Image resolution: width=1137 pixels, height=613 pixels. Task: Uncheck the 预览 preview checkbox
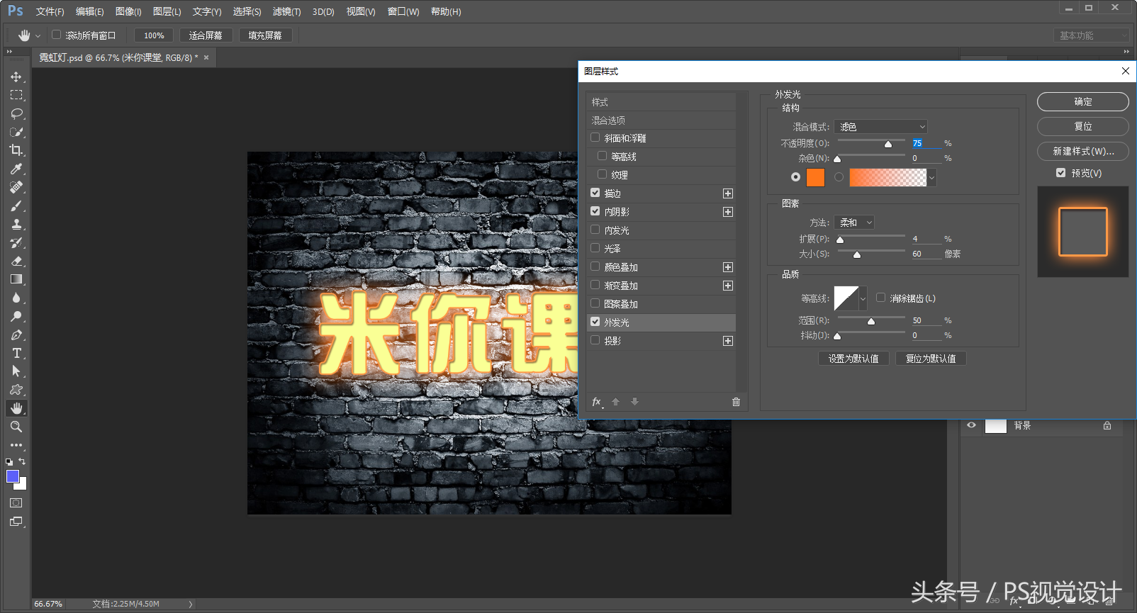(1060, 173)
